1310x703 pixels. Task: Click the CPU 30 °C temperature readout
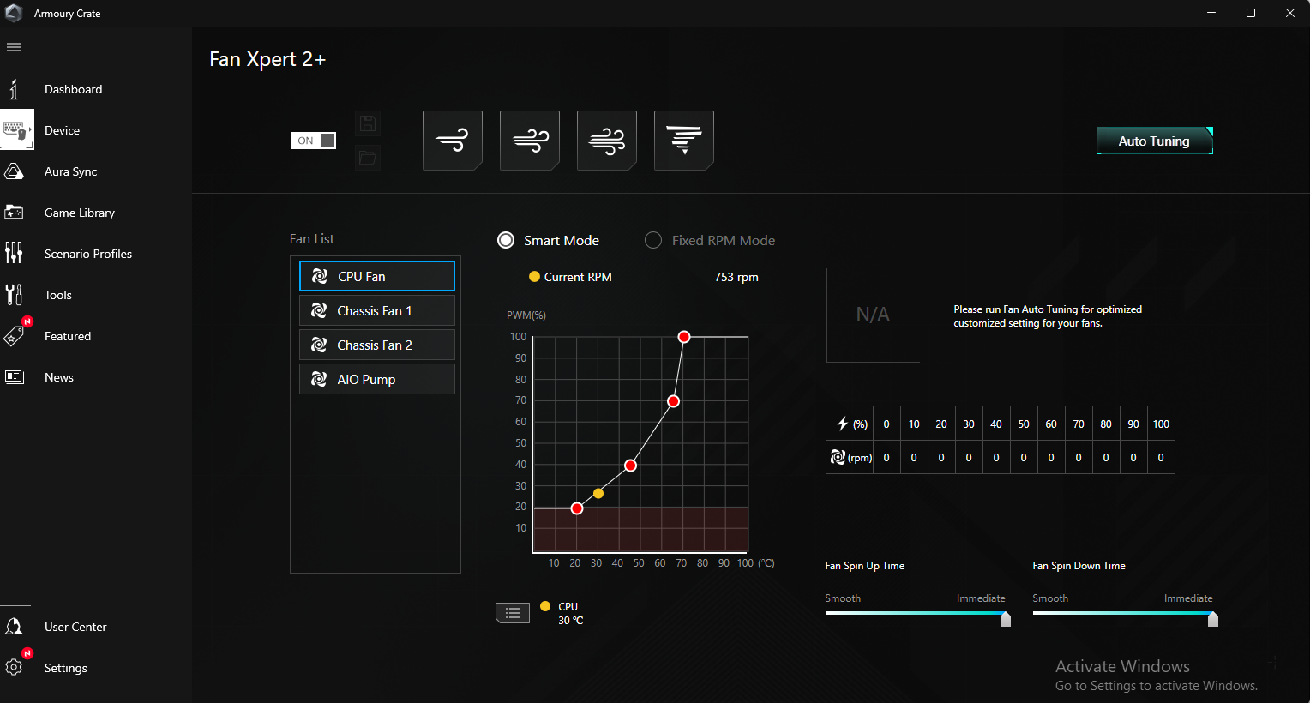[570, 613]
